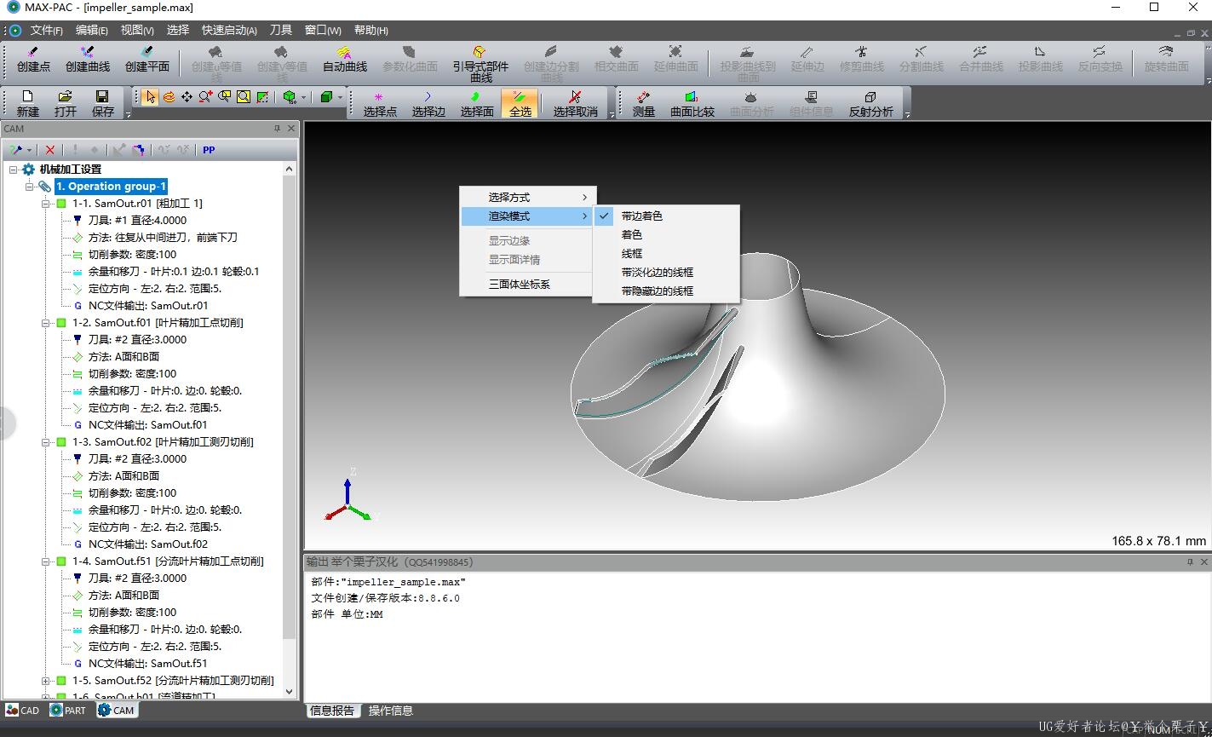1212x737 pixels.
Task: Create a new file with 新建
Action: pos(28,104)
